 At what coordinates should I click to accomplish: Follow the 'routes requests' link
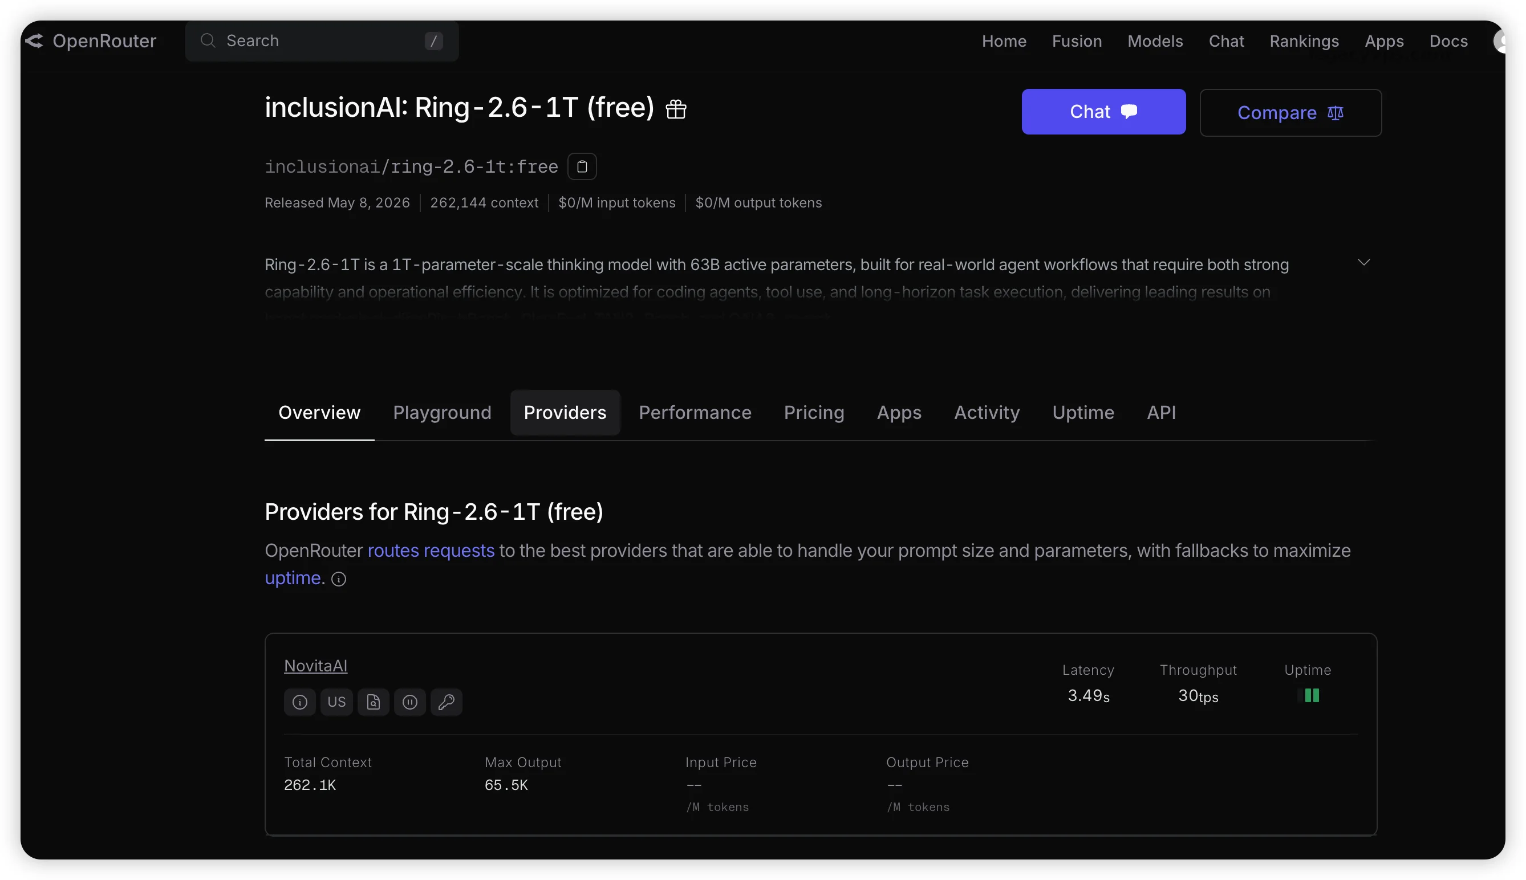pos(431,551)
